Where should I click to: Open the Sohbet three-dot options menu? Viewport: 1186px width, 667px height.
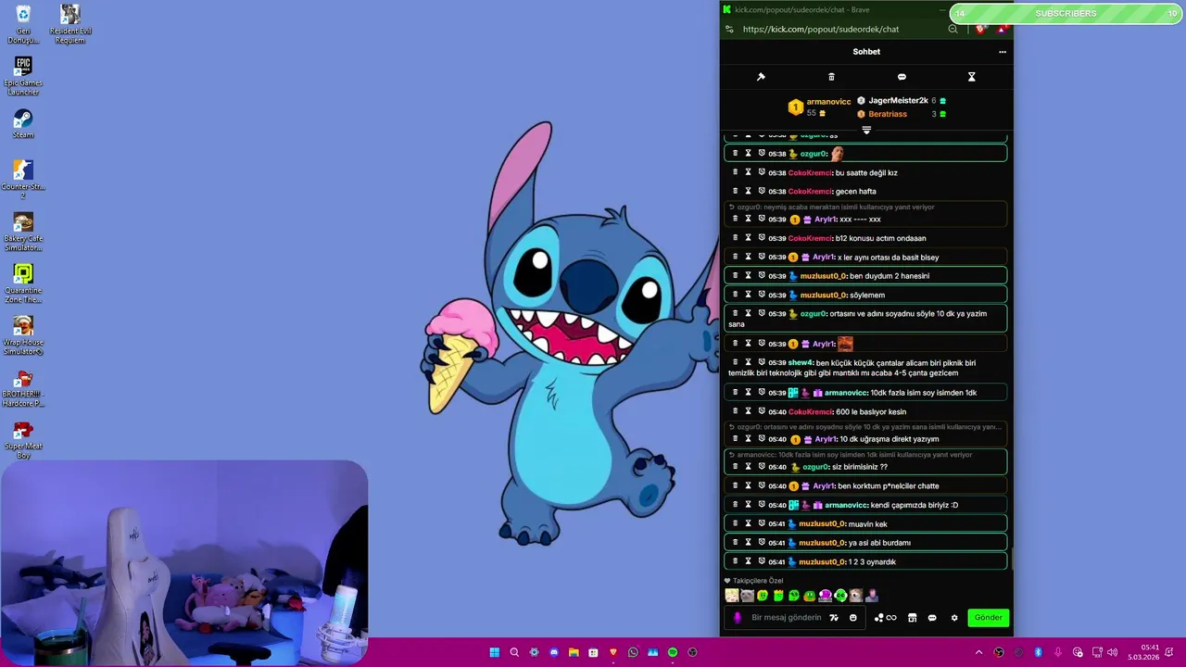tap(1002, 52)
